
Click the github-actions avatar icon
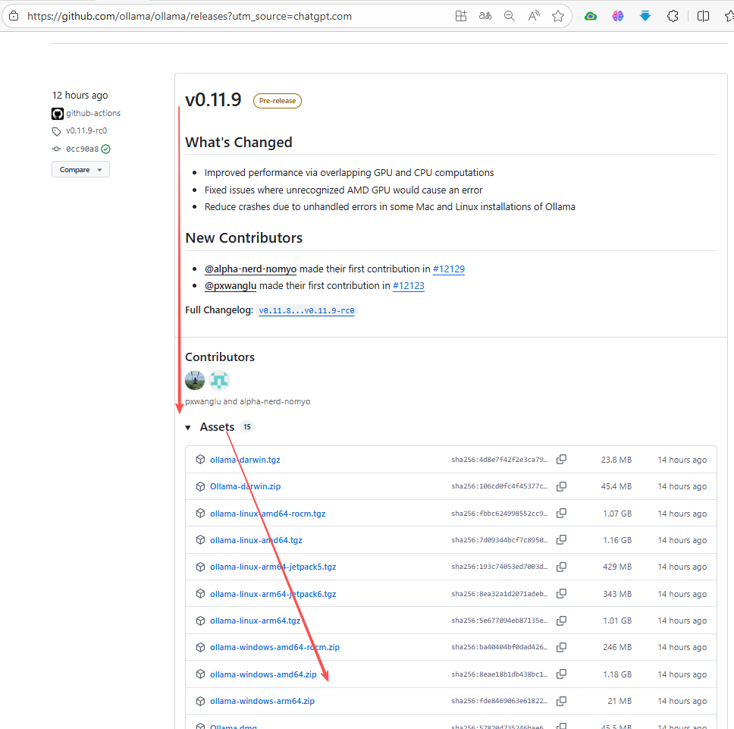(58, 114)
